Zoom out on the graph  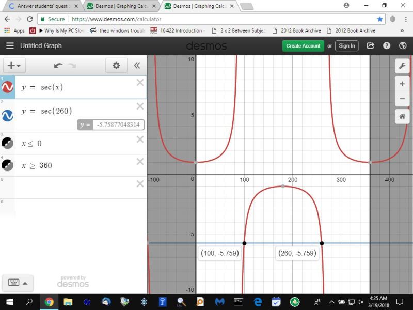click(402, 99)
